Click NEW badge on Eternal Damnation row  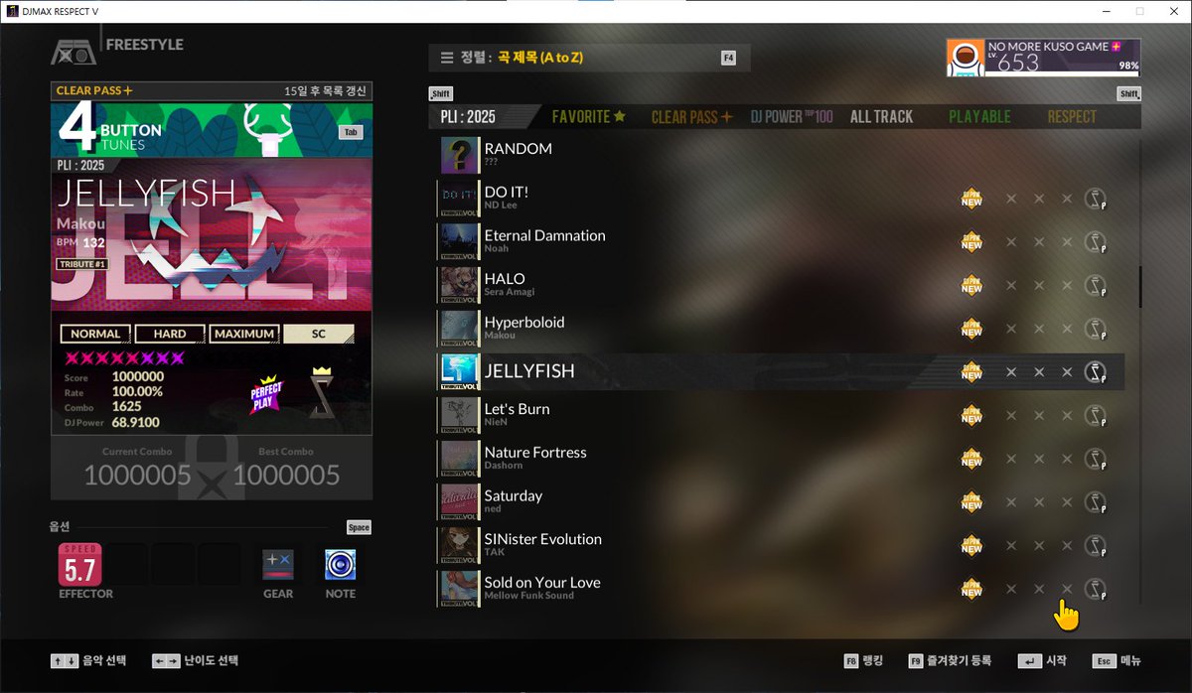(971, 241)
